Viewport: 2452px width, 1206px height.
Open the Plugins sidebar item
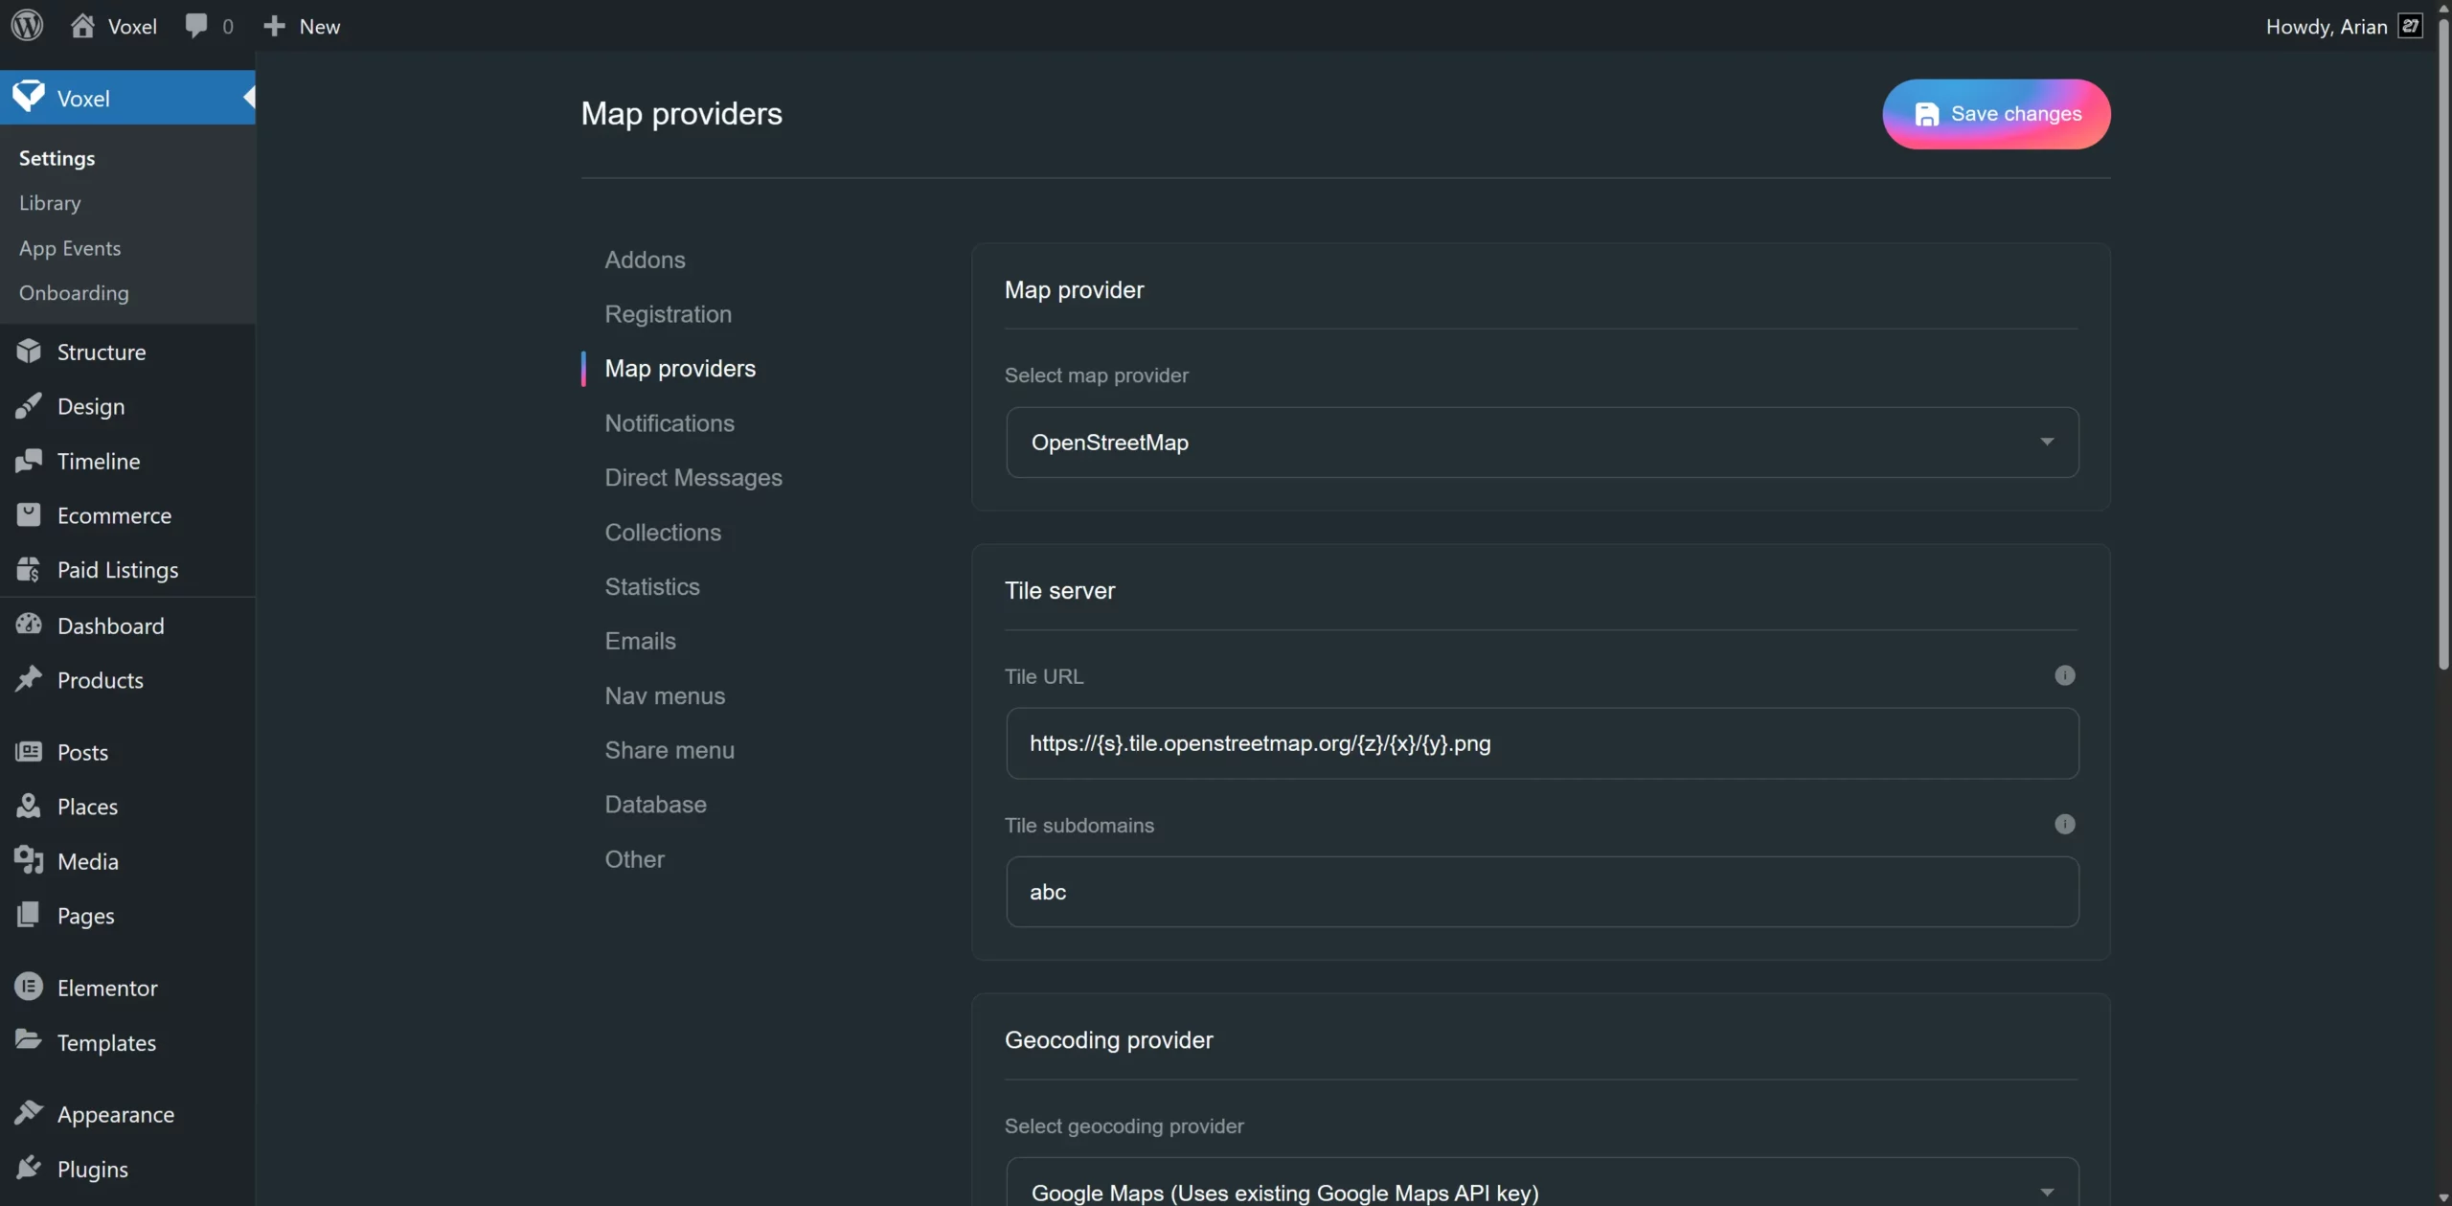[92, 1169]
